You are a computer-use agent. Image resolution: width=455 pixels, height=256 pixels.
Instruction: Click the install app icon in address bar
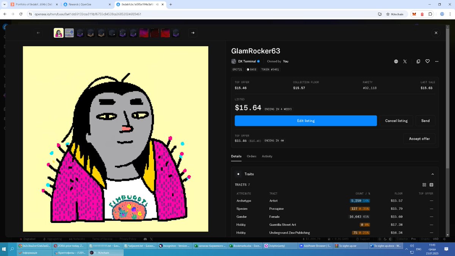tap(380, 14)
